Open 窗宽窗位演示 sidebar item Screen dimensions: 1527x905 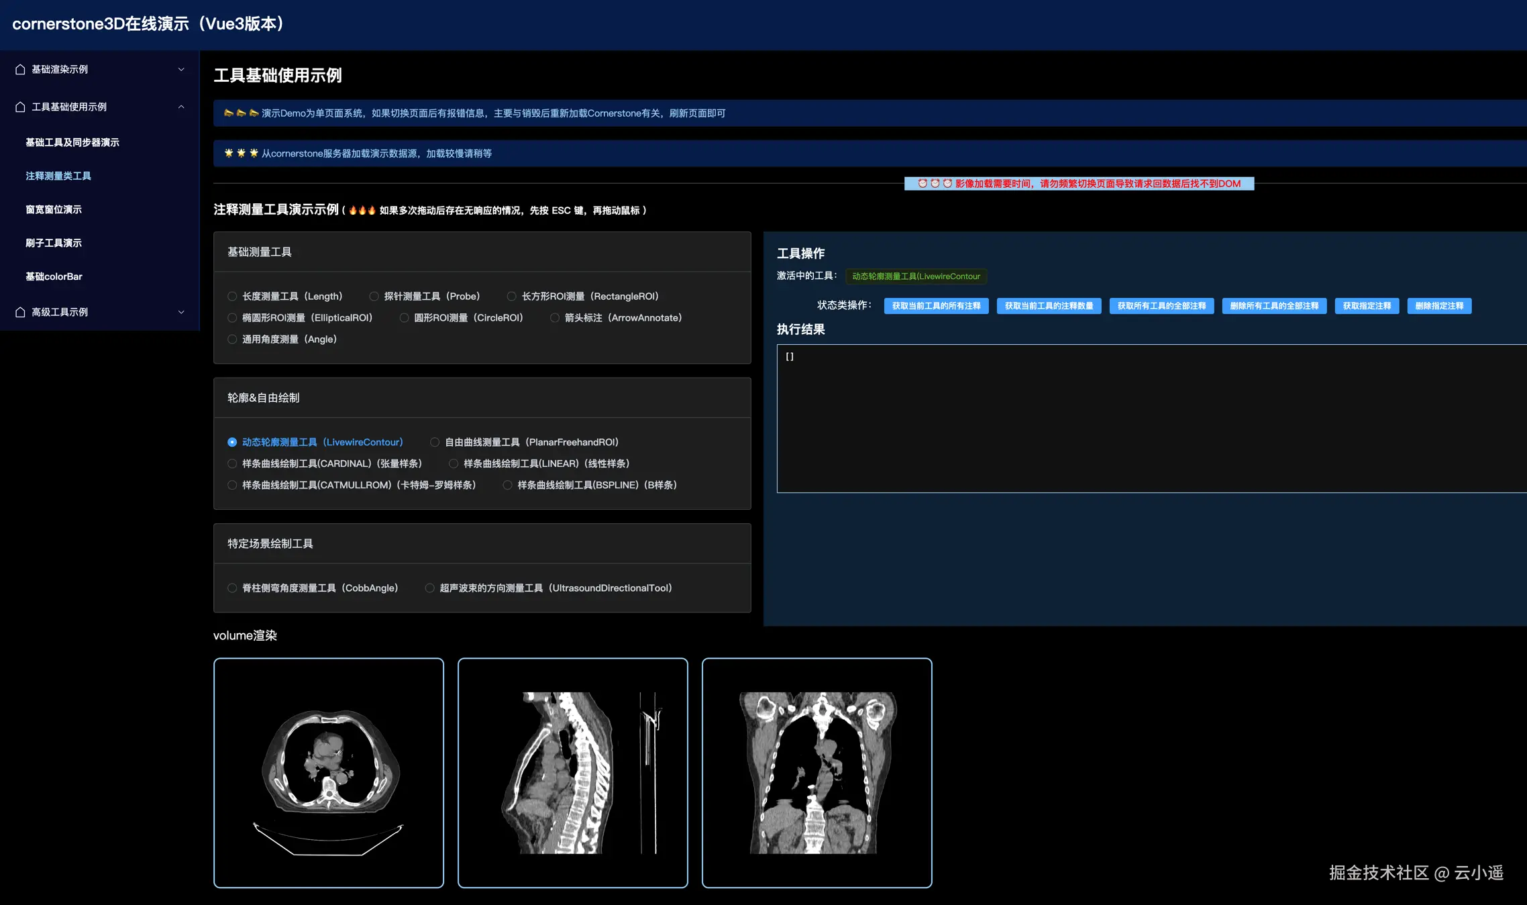click(x=54, y=209)
